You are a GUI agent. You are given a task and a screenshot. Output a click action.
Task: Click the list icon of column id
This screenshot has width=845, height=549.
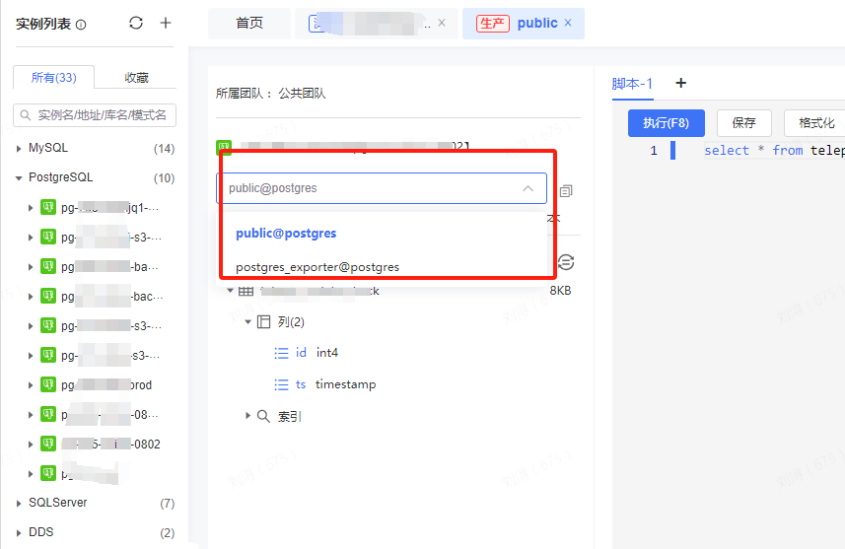click(x=281, y=353)
